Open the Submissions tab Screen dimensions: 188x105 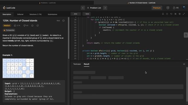tap(52, 14)
